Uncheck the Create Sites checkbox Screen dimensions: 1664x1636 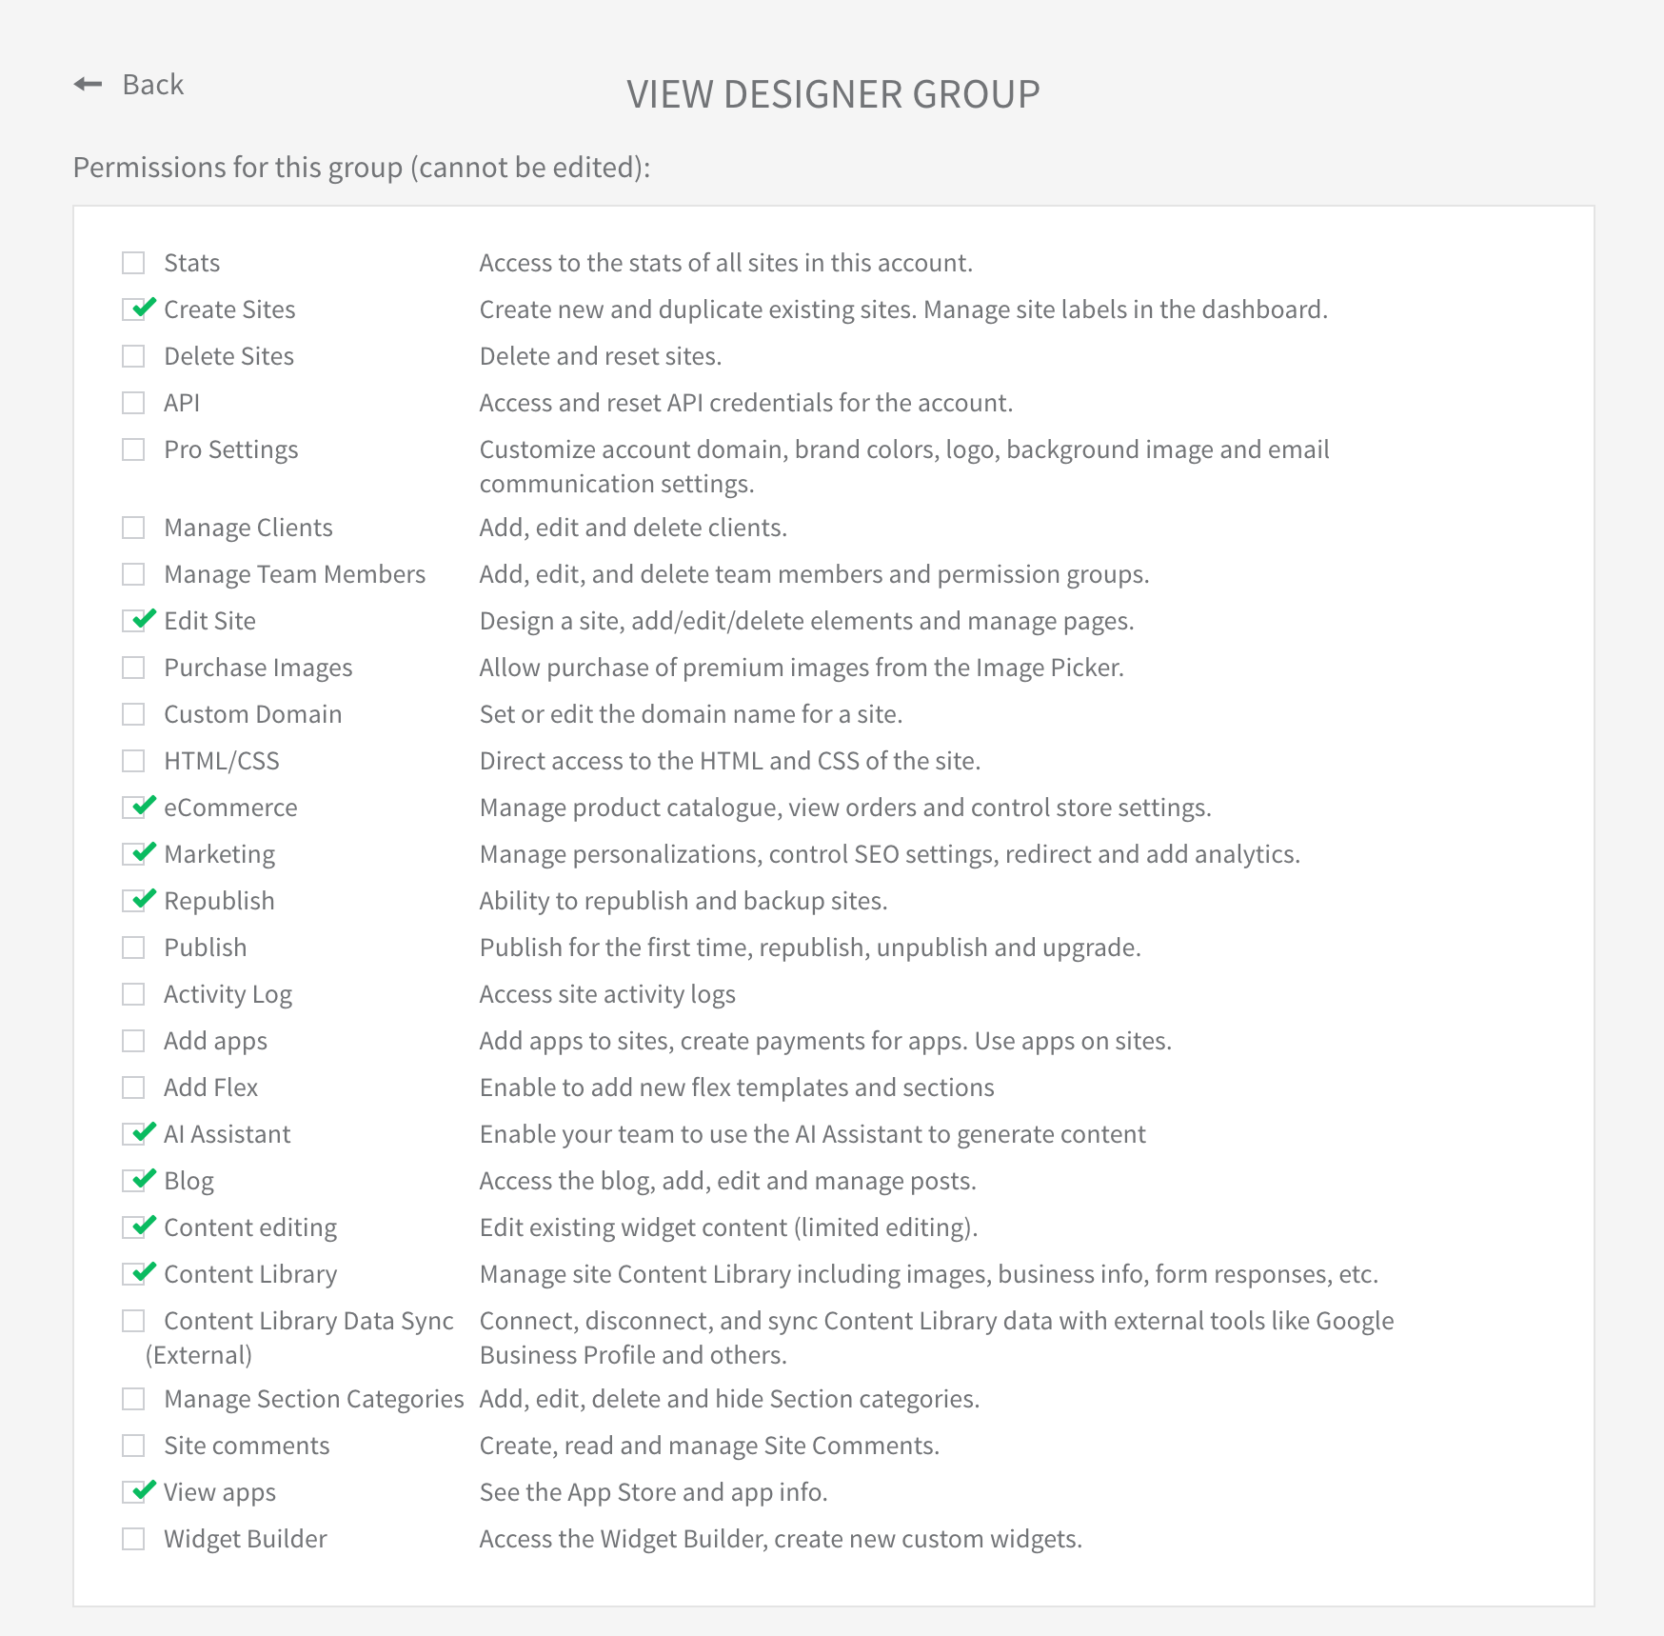(133, 309)
